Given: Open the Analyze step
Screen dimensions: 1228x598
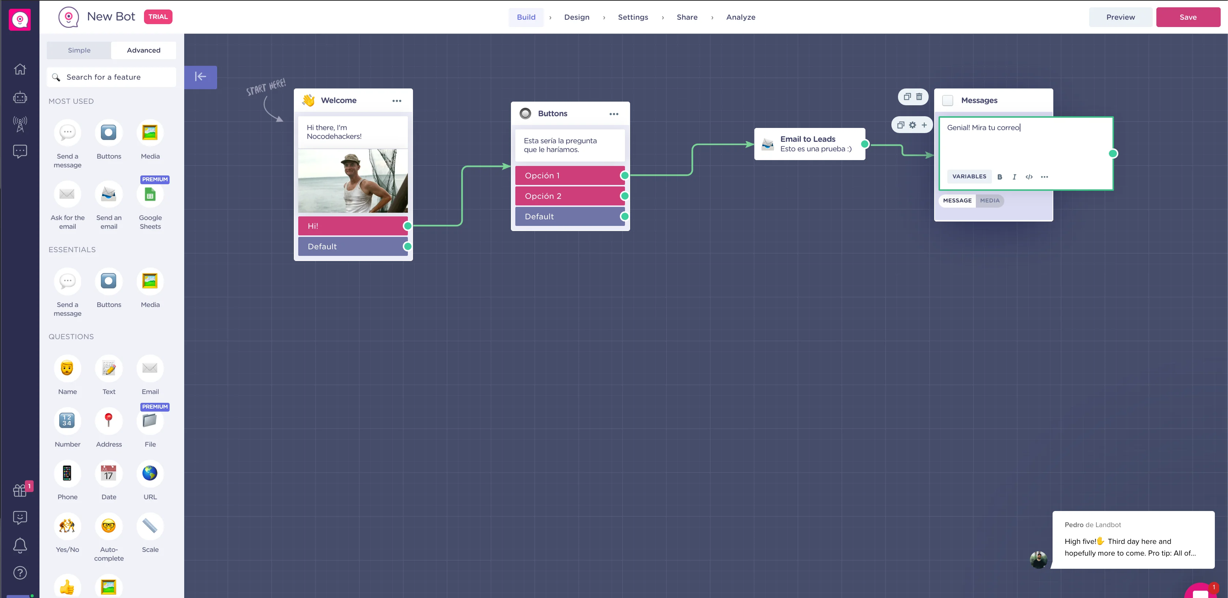Looking at the screenshot, I should pyautogui.click(x=740, y=17).
